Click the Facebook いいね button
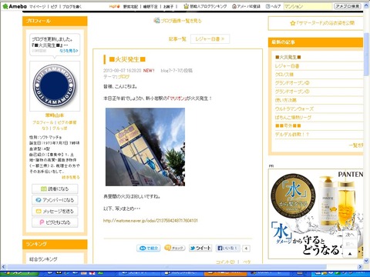 (x=228, y=248)
